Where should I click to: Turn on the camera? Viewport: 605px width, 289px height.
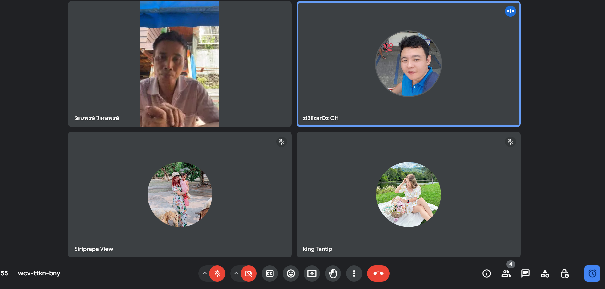249,274
